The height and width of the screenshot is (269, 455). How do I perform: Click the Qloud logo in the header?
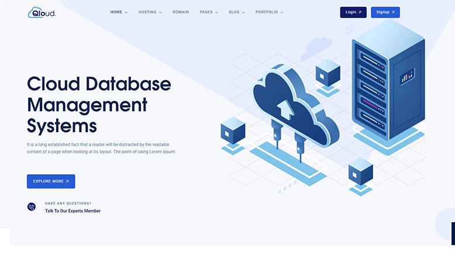(42, 12)
